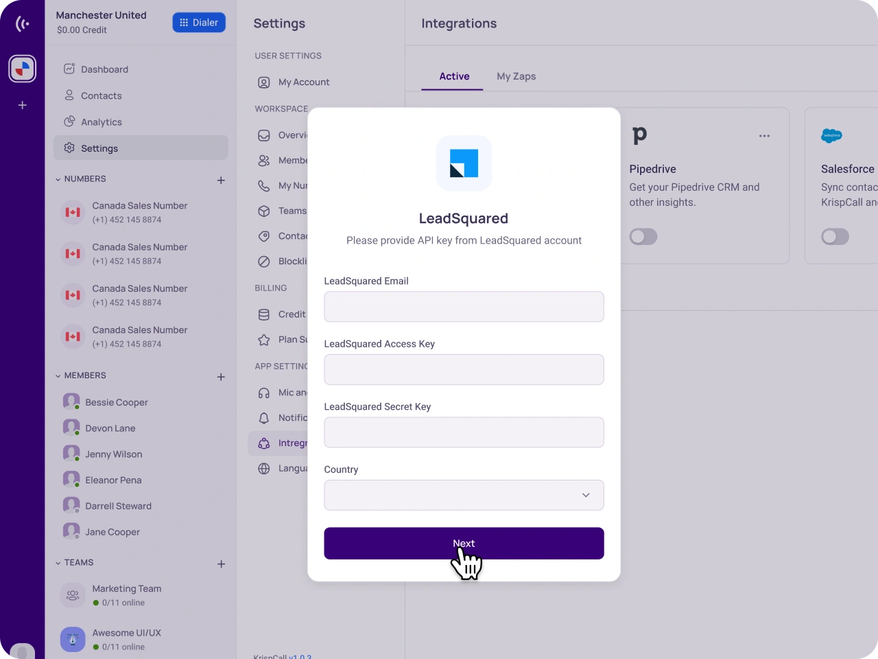
Task: Click the Overview icon in settings
Action: (264, 135)
